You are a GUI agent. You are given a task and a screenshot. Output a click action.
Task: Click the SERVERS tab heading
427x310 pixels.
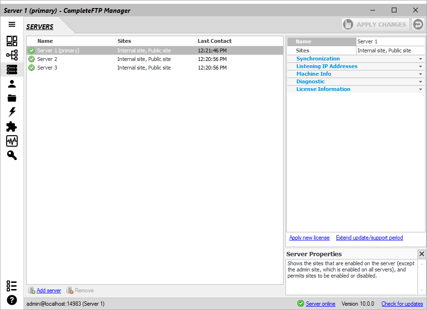(40, 27)
